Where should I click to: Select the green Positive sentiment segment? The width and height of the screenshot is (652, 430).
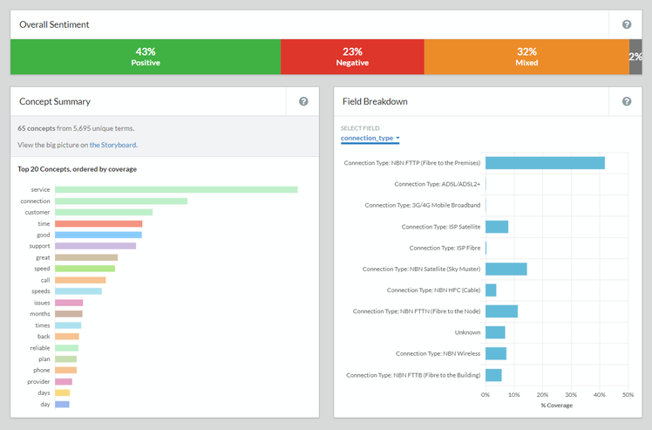(x=145, y=57)
